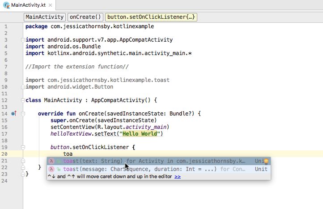Click the comment //Import the extension function//
Viewport: 323px width, 209px height.
coord(77,67)
